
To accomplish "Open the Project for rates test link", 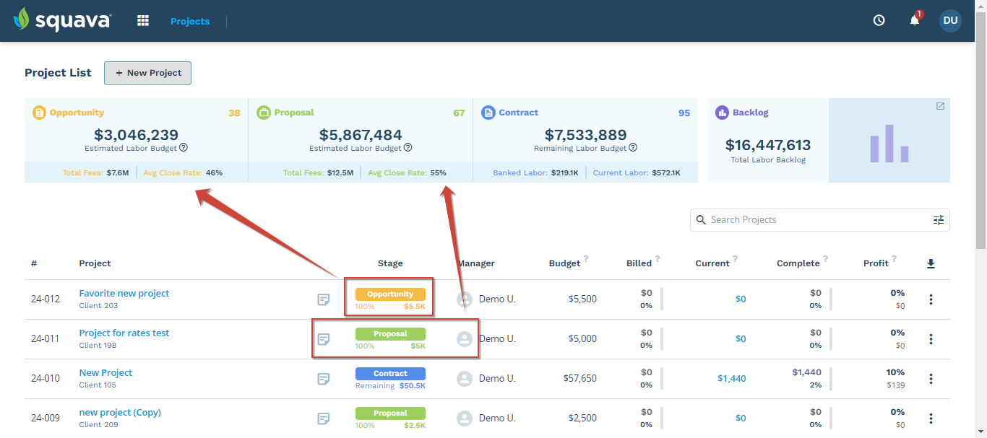I will coord(124,333).
